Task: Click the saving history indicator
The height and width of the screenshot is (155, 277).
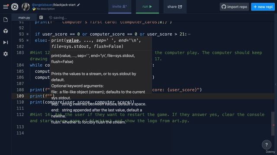Action: tap(58, 18)
